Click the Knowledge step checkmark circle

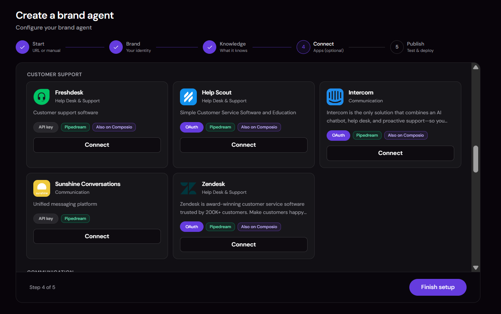pyautogui.click(x=210, y=47)
